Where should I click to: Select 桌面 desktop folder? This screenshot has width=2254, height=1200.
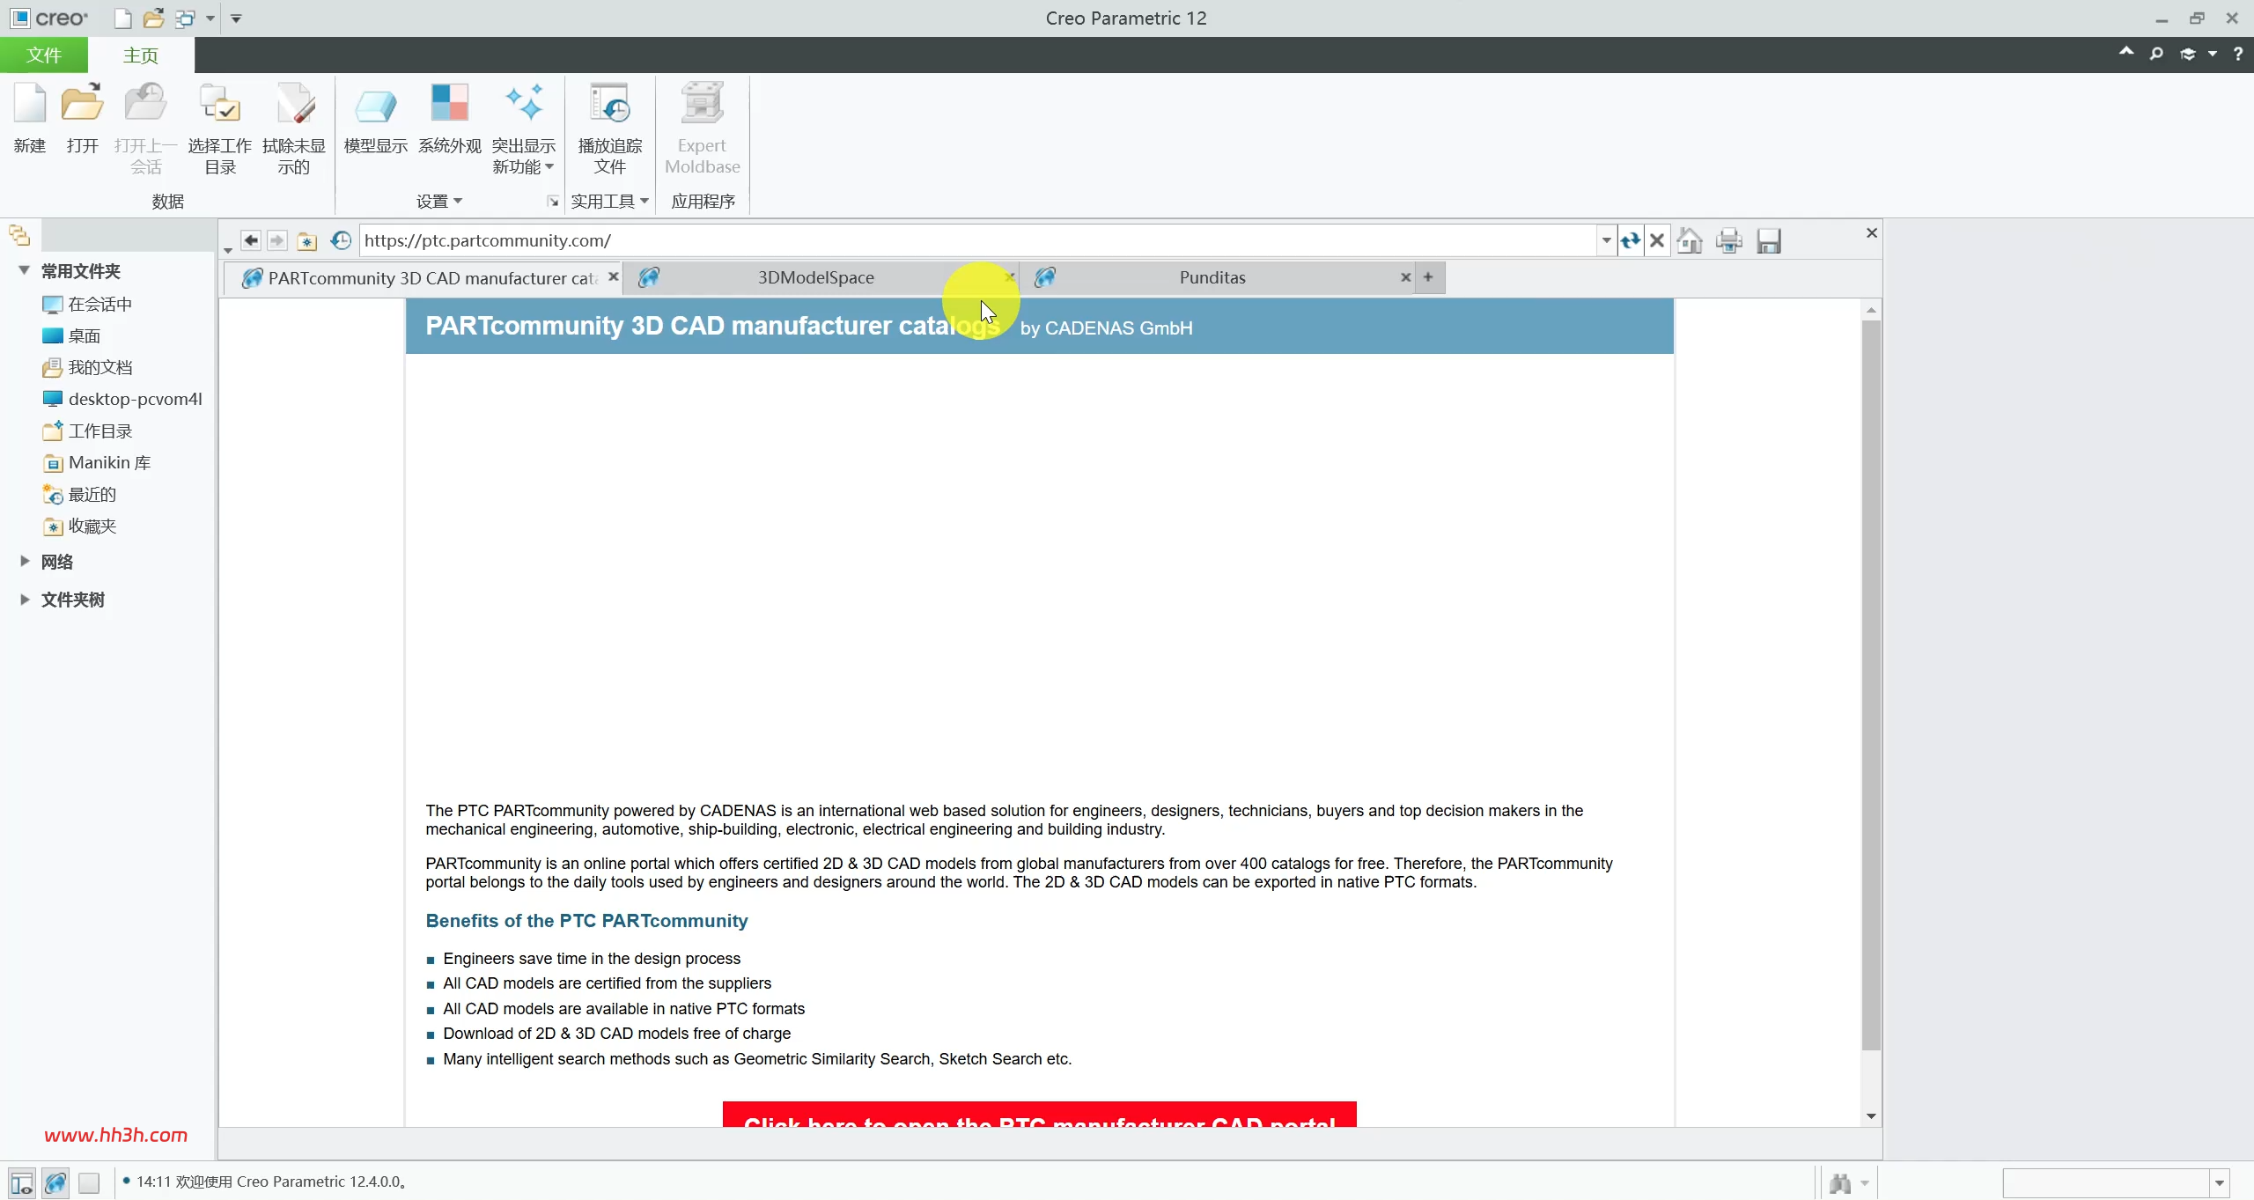71,335
